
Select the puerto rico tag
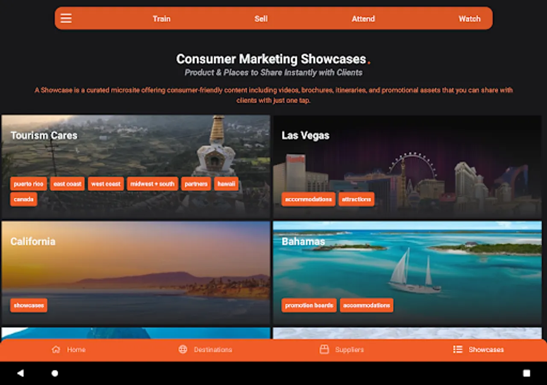[29, 184]
